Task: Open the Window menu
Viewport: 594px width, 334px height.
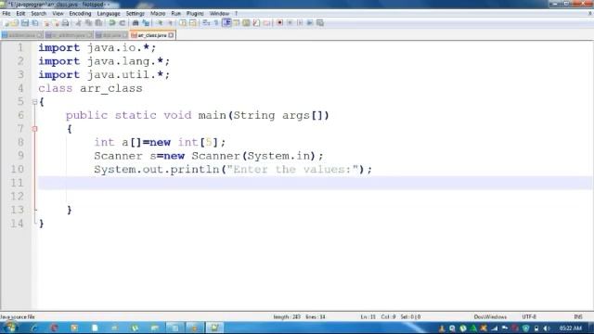Action: (x=219, y=13)
